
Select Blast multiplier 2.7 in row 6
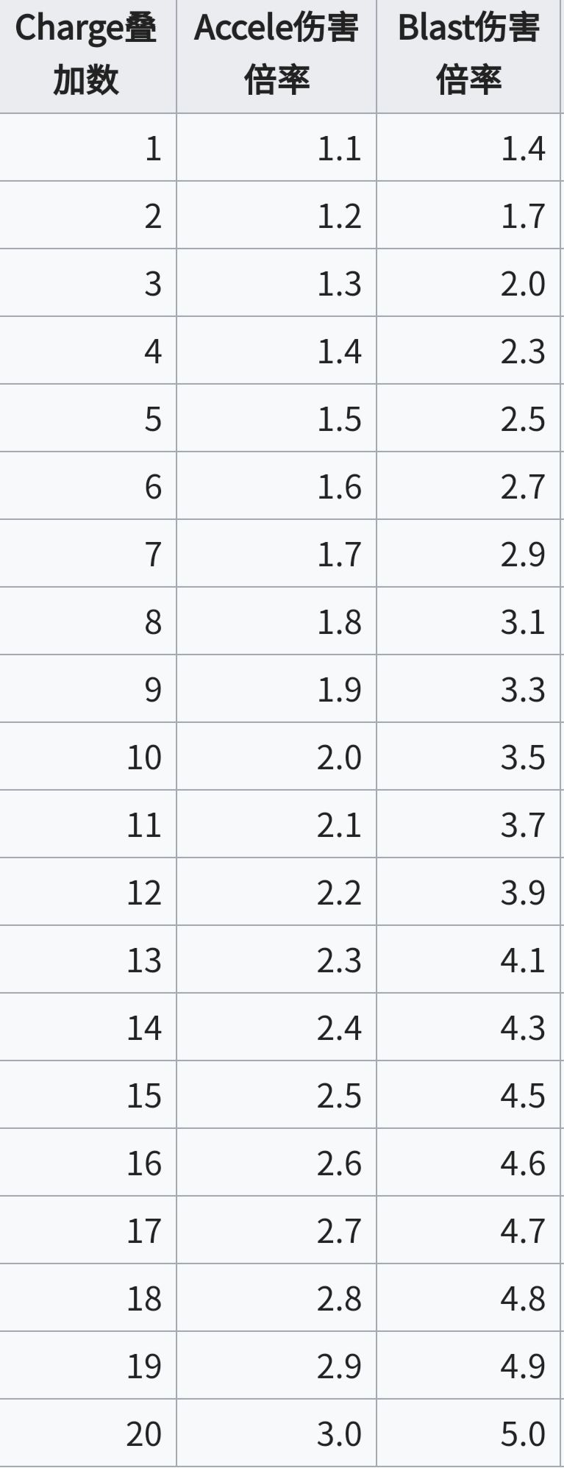[x=523, y=487]
